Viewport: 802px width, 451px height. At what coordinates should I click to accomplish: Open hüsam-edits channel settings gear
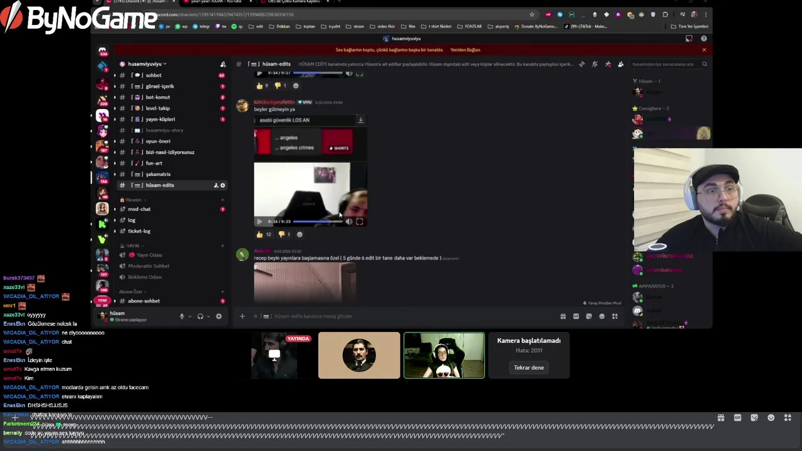pyautogui.click(x=222, y=185)
